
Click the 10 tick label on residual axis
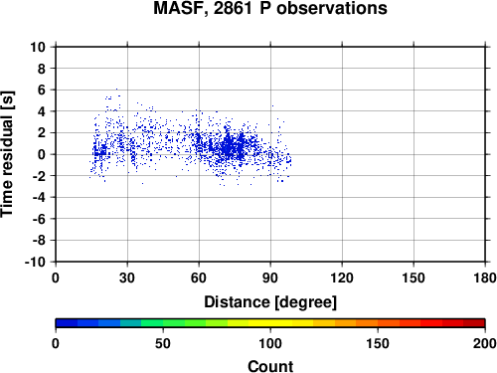click(x=38, y=47)
